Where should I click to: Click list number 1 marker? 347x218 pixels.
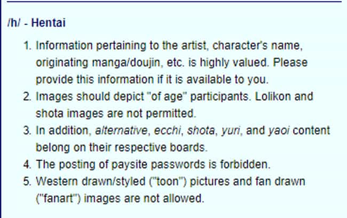tap(27, 46)
